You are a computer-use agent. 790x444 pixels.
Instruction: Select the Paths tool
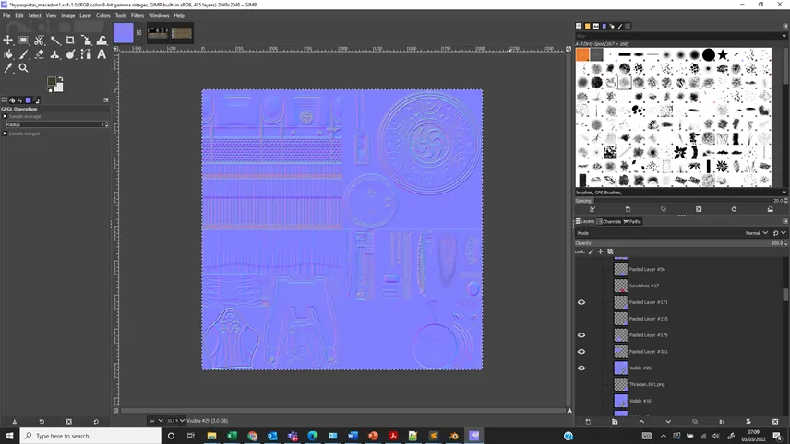(x=86, y=53)
